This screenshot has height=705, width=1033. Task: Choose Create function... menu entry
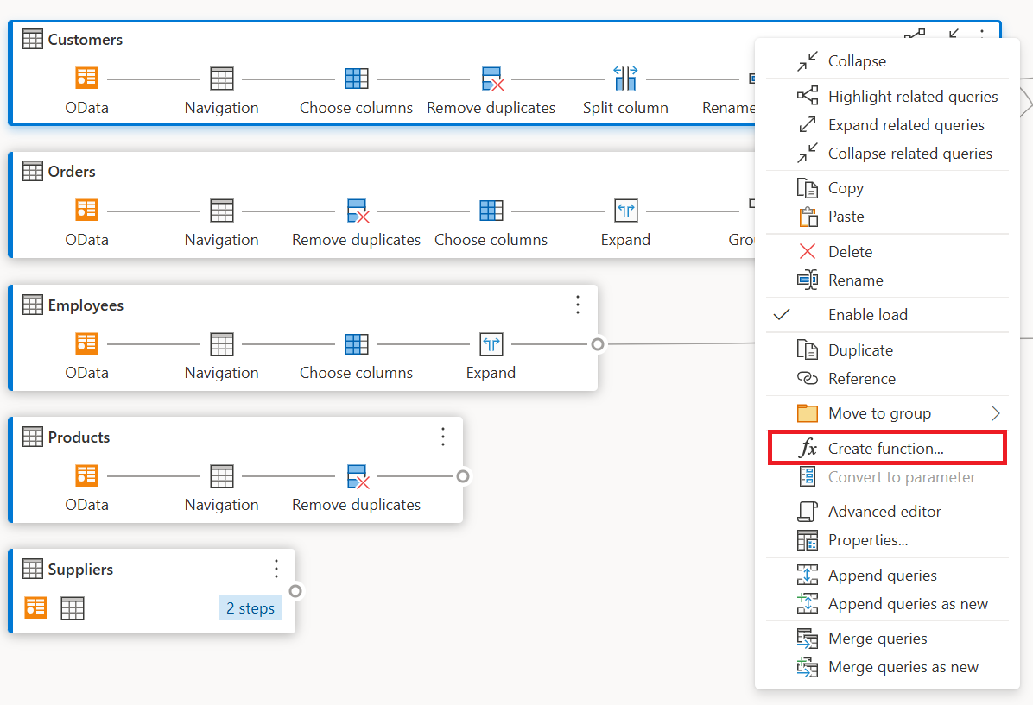[x=887, y=448]
